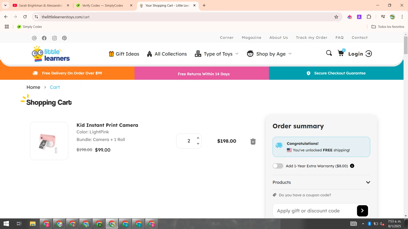
Task: View site information icon in address bar
Action: (36, 17)
